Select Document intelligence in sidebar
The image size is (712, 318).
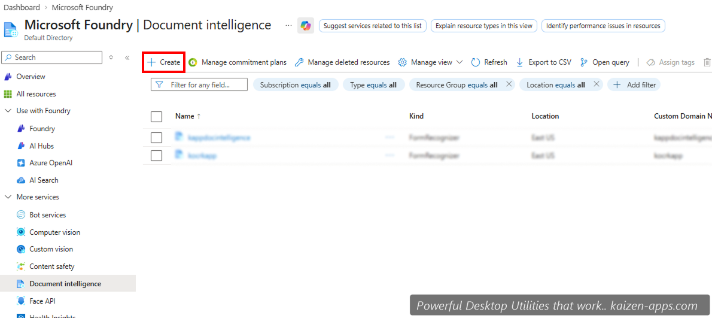pos(68,283)
